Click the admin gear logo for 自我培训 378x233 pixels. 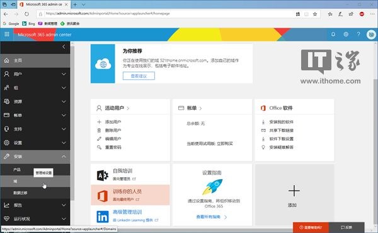[x=103, y=175]
